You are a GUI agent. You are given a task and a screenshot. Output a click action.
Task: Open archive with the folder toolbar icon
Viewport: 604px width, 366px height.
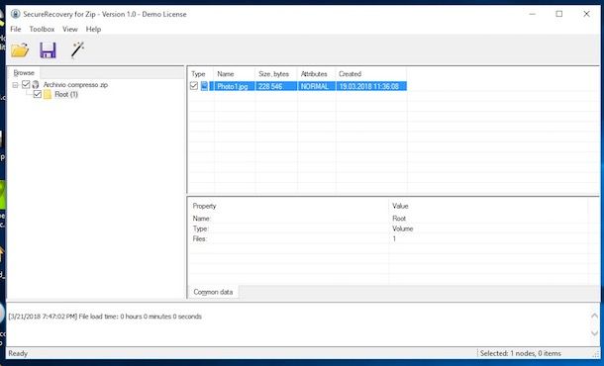20,50
